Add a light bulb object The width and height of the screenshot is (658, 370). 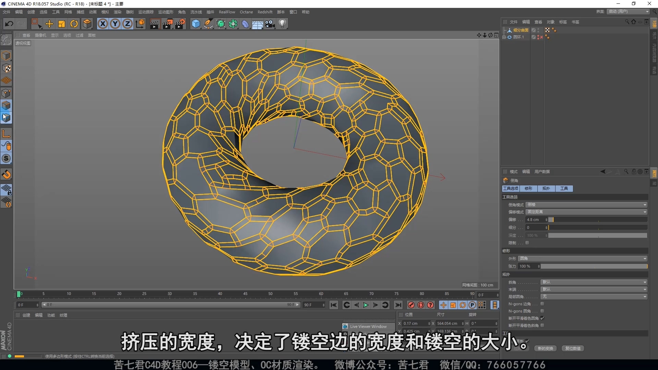point(282,24)
